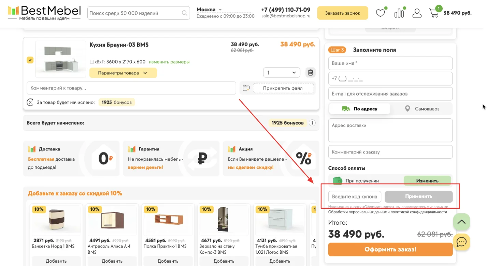Viewport: 487px width, 266px height.
Task: Remove Кухня Брауни-03 using the trash icon
Action: click(x=310, y=72)
